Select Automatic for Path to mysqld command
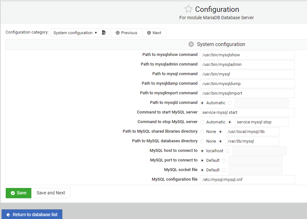Screen dimensions: 307x219 click(202, 103)
